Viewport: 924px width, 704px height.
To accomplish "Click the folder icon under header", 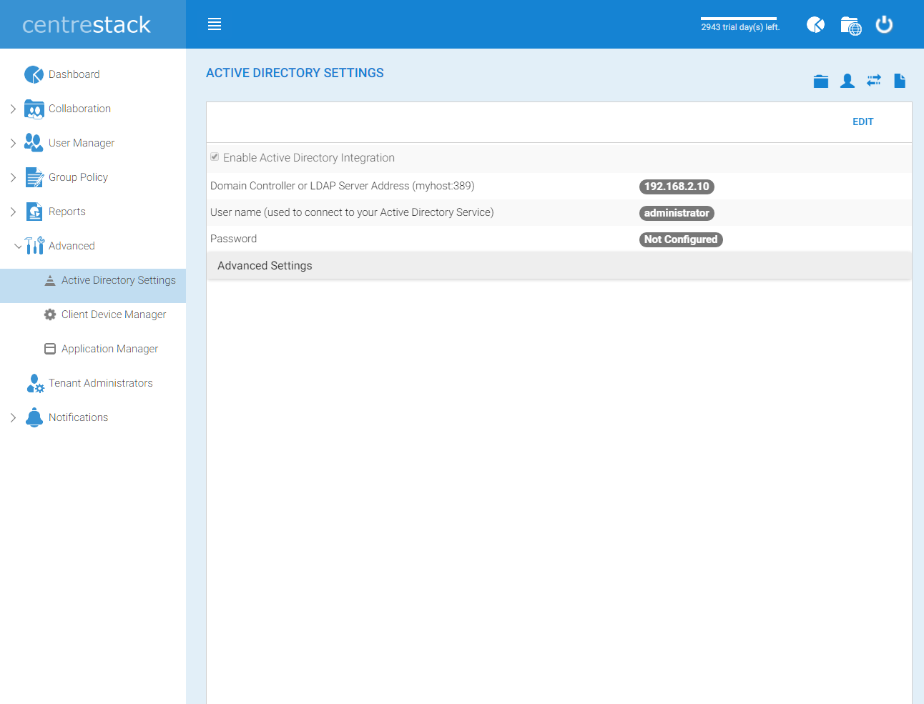I will [x=821, y=81].
